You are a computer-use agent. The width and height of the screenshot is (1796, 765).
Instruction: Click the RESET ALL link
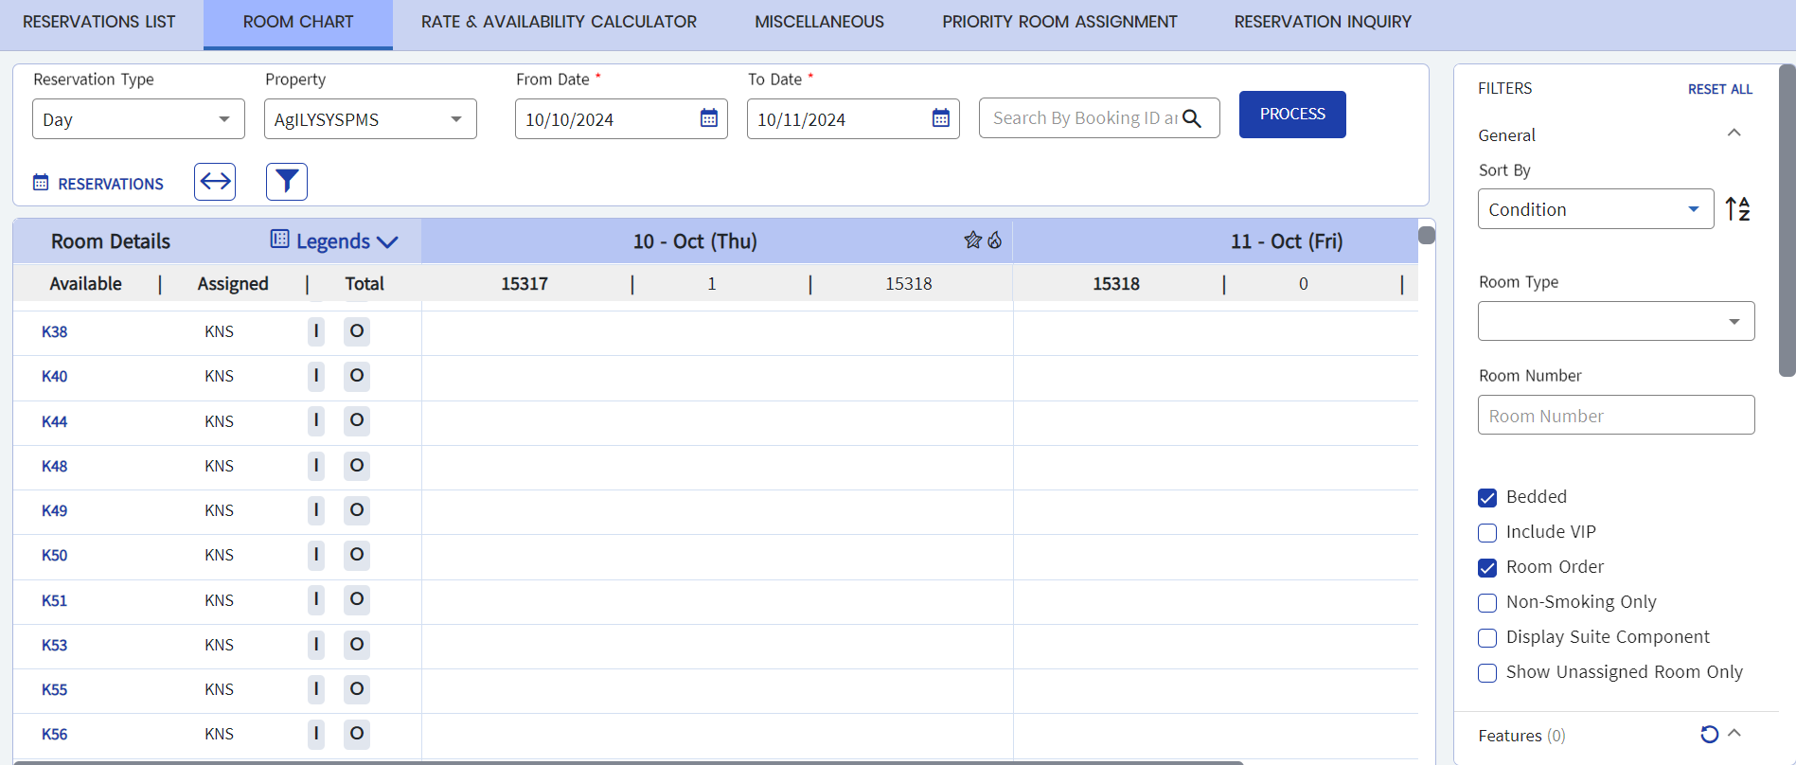click(1719, 89)
